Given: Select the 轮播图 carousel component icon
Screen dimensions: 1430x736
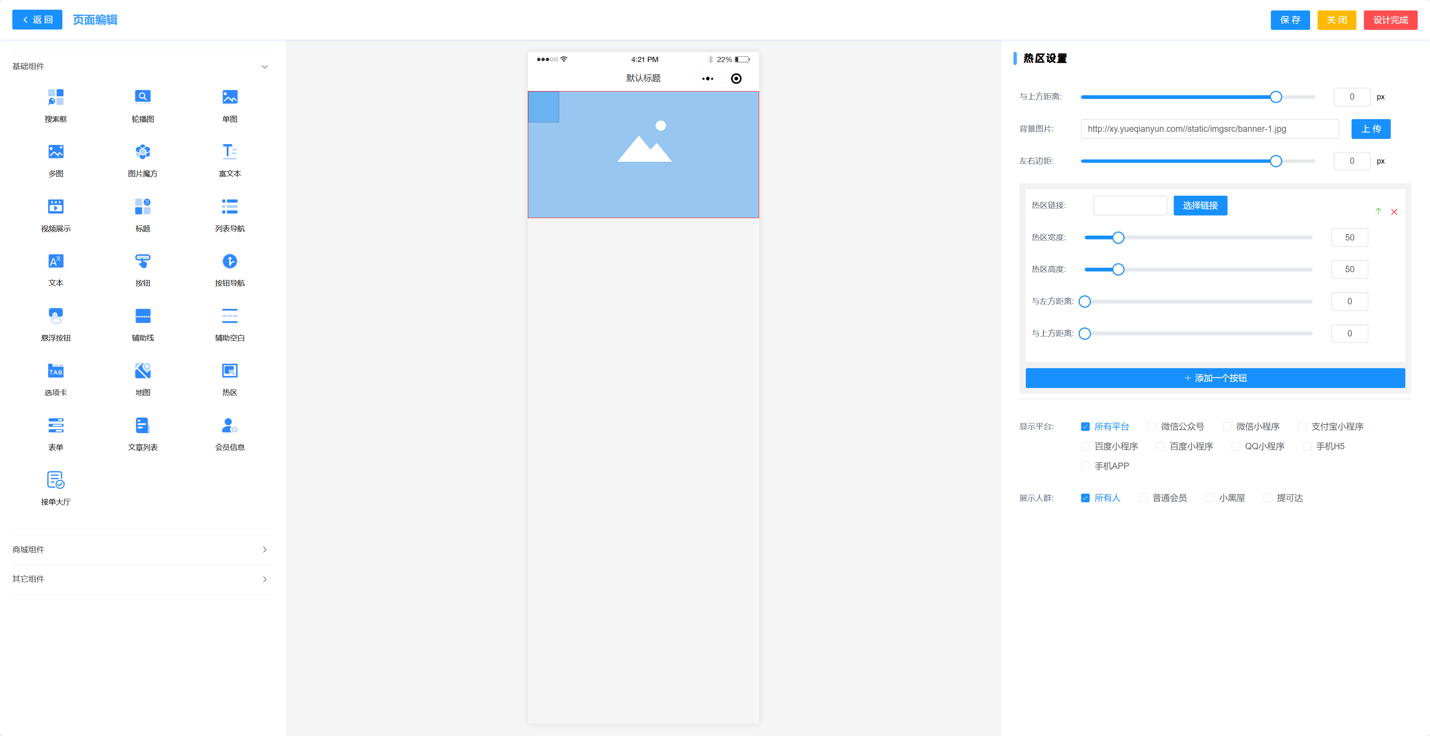Looking at the screenshot, I should tap(143, 98).
